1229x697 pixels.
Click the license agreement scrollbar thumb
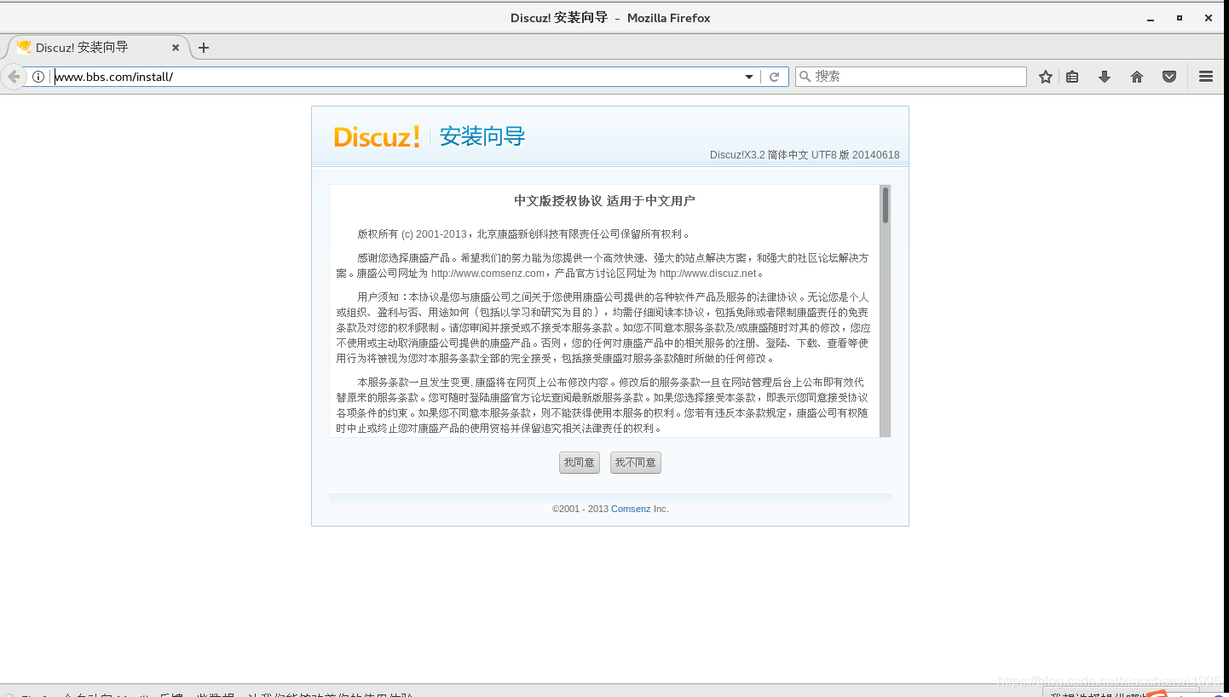click(x=886, y=205)
